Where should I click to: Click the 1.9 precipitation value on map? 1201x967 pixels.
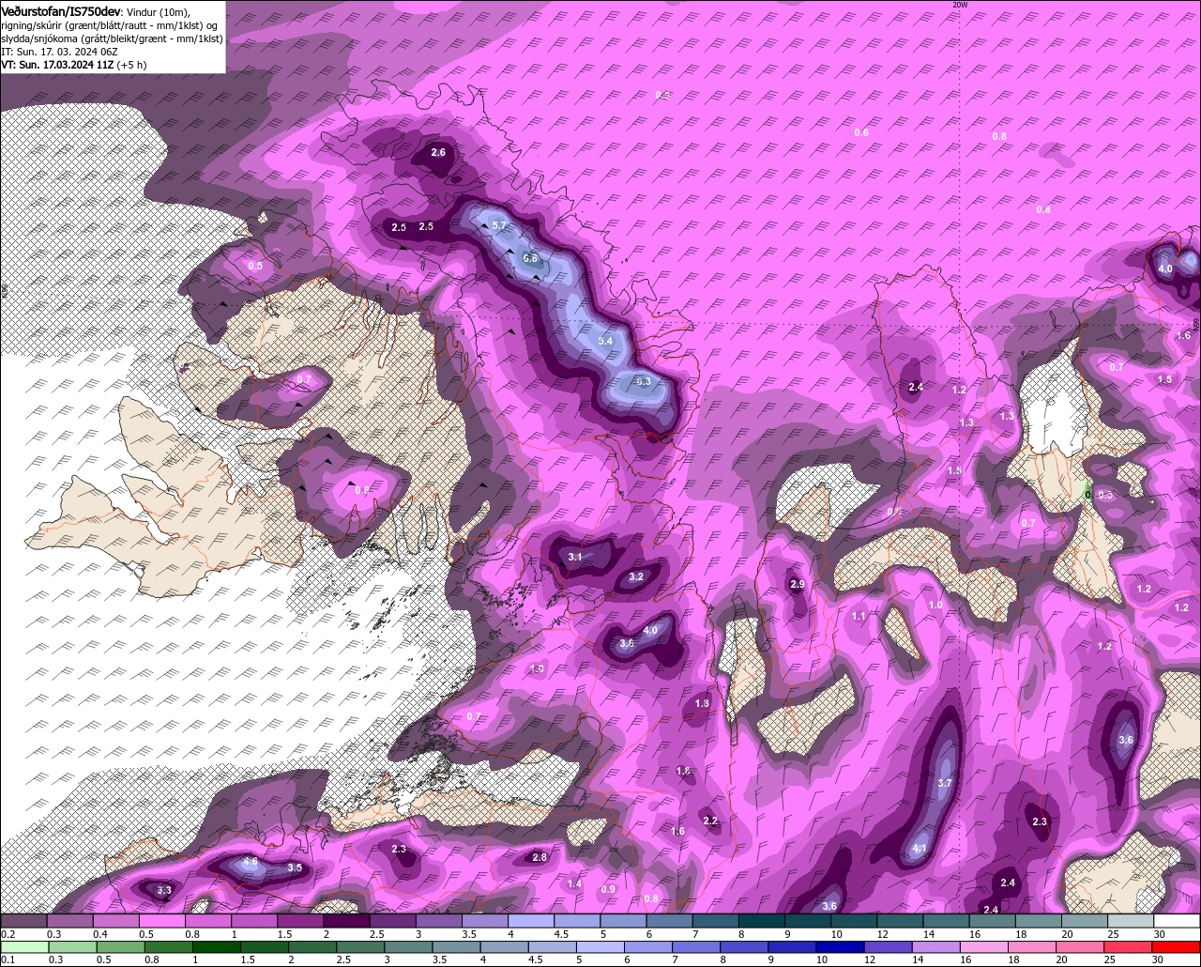pos(537,668)
